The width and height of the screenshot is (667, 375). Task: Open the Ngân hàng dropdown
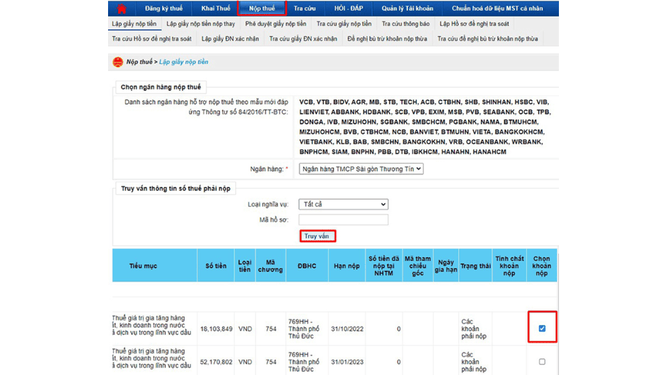[x=361, y=169]
